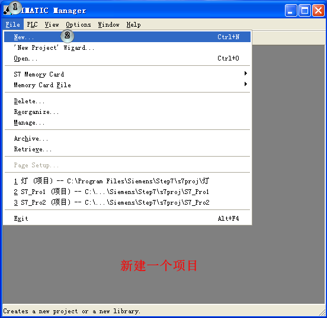Open the Help menu
The width and height of the screenshot is (327, 318).
[x=133, y=24]
